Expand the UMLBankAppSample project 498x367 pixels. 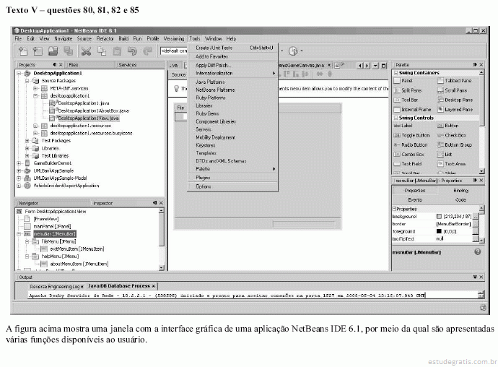coord(19,170)
